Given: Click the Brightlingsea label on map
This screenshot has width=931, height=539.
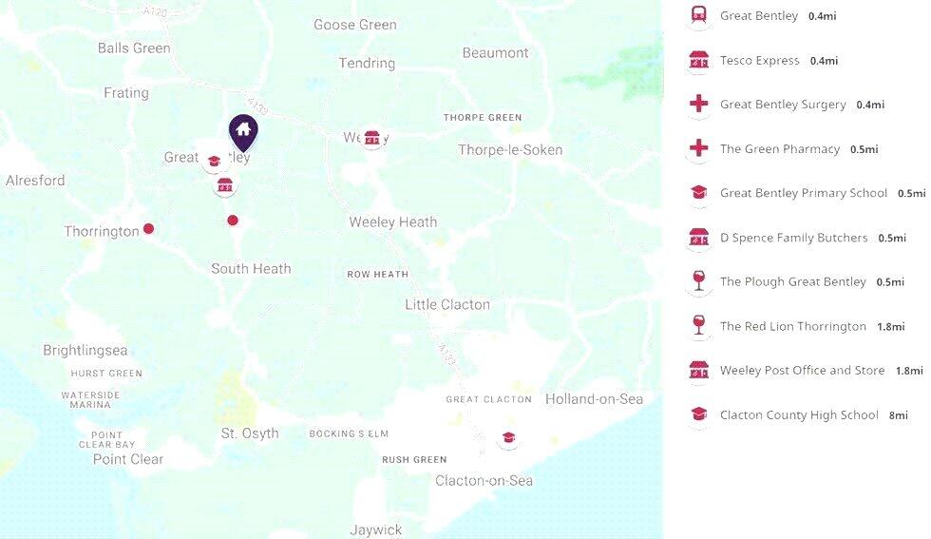Looking at the screenshot, I should 85,350.
